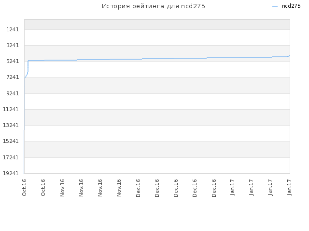Click the first Nov.16 x-axis label
Image resolution: width=309 pixels, height=231 pixels.
(x=62, y=188)
